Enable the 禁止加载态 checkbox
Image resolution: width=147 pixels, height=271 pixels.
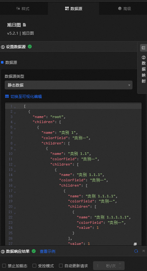4,266
